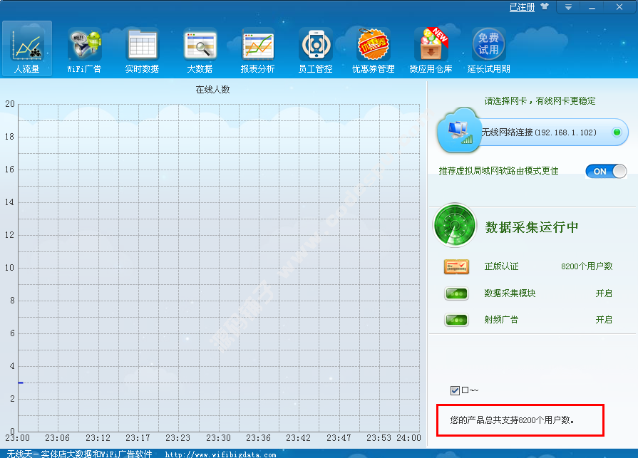Uncheck the checkbox above the user count message
This screenshot has width=638, height=458.
pos(455,390)
